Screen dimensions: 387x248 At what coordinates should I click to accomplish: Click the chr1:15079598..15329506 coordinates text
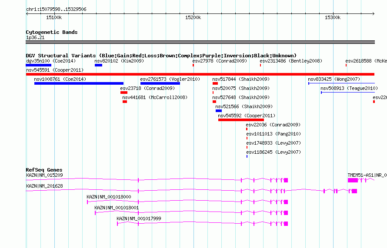[x=56, y=9]
